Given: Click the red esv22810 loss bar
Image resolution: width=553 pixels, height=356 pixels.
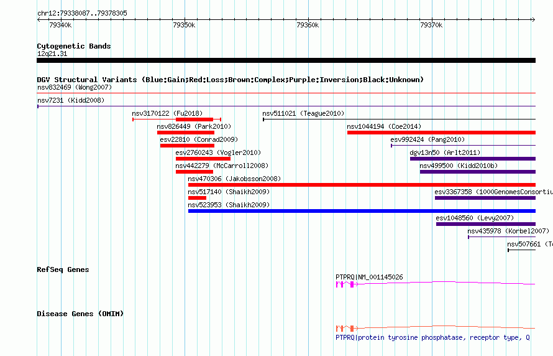Looking at the screenshot, I should pyautogui.click(x=187, y=146).
